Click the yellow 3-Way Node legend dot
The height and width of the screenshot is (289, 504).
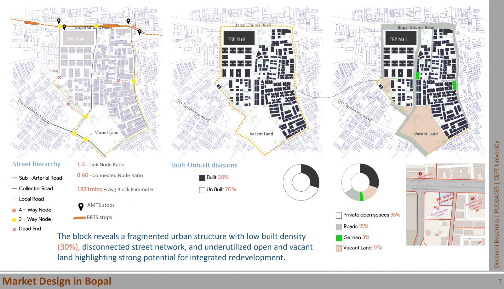(14, 220)
